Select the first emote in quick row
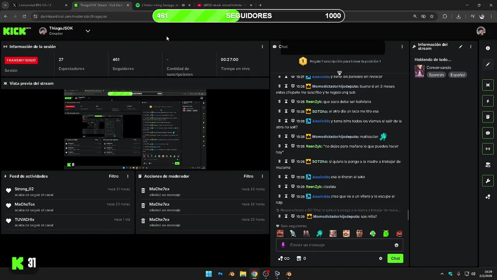 (x=280, y=234)
